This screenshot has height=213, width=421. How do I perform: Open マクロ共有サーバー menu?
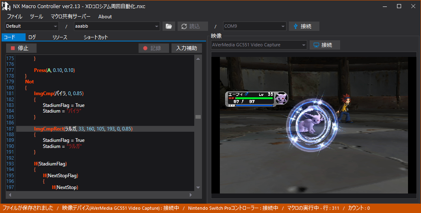click(71, 16)
